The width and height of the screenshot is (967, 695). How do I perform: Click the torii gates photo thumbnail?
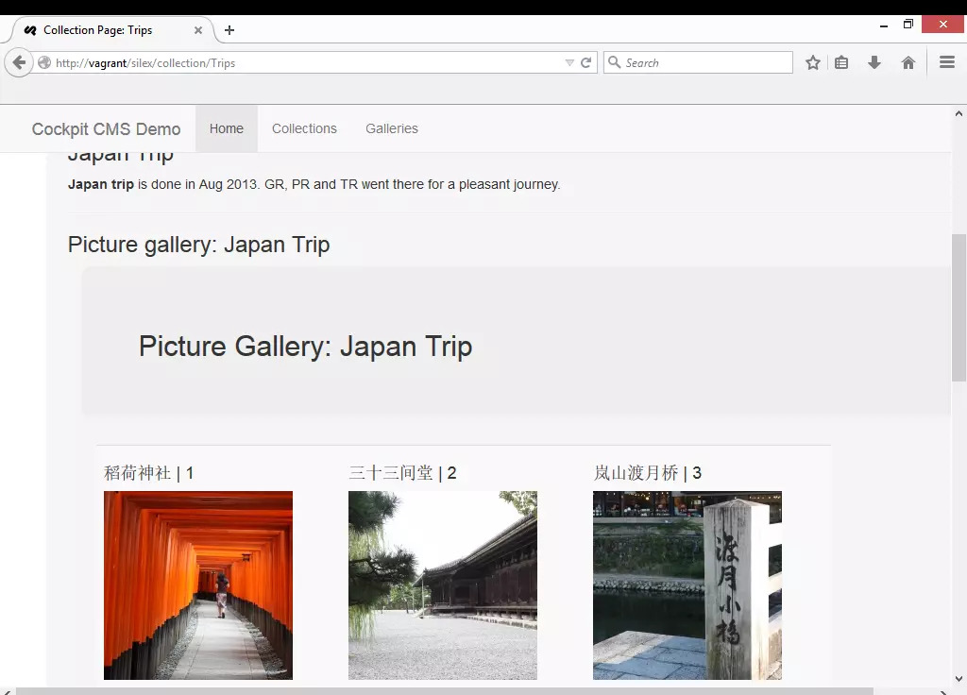point(197,585)
